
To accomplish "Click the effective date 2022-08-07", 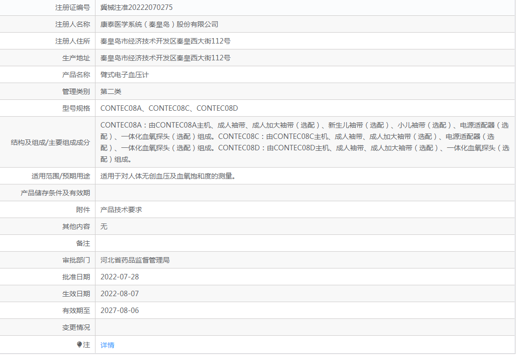I will pyautogui.click(x=119, y=294).
